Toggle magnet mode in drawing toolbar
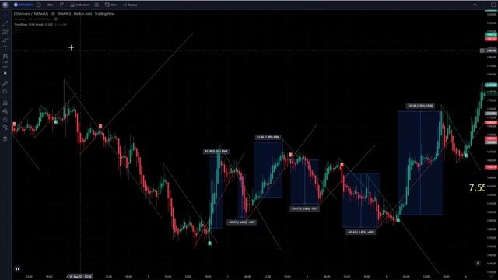Viewport: 498px width, 280px height. (x=5, y=103)
